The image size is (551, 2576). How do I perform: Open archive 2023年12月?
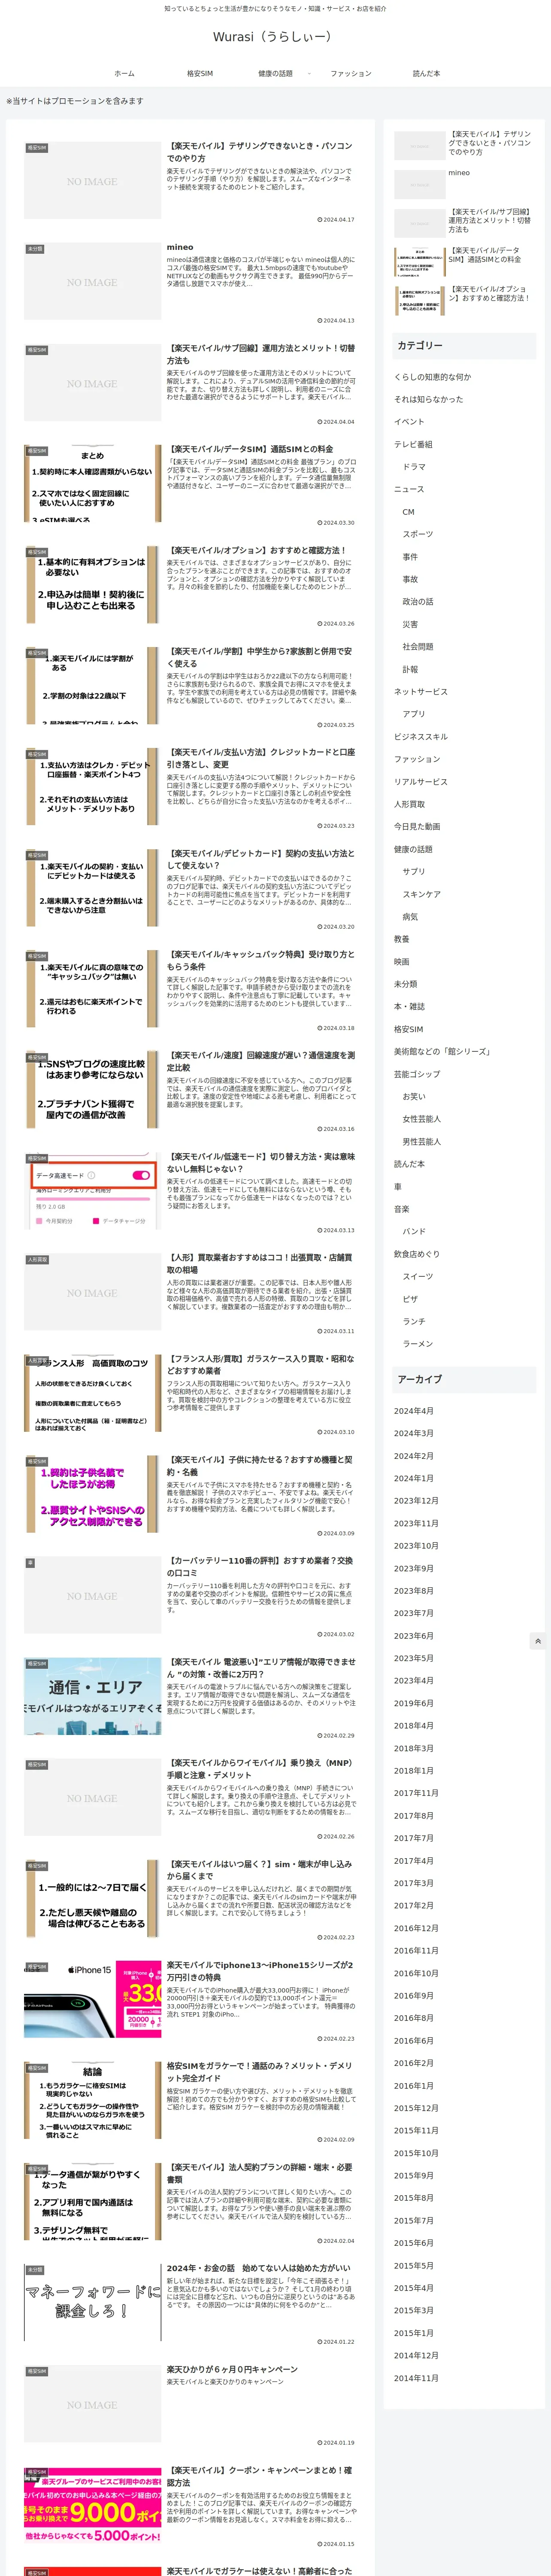pyautogui.click(x=416, y=1501)
